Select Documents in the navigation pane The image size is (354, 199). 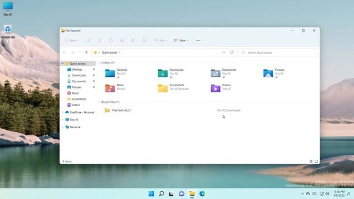(79, 81)
